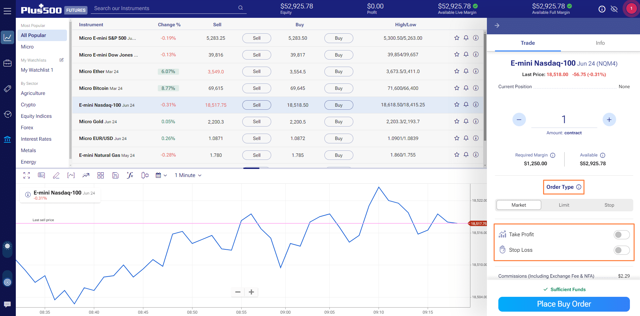Click the contract amount input field

point(564,119)
